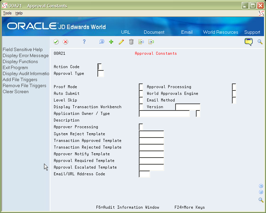Select the Email banner tab

coord(187,32)
